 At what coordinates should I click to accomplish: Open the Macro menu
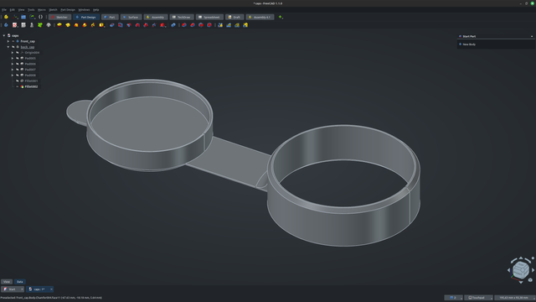42,9
